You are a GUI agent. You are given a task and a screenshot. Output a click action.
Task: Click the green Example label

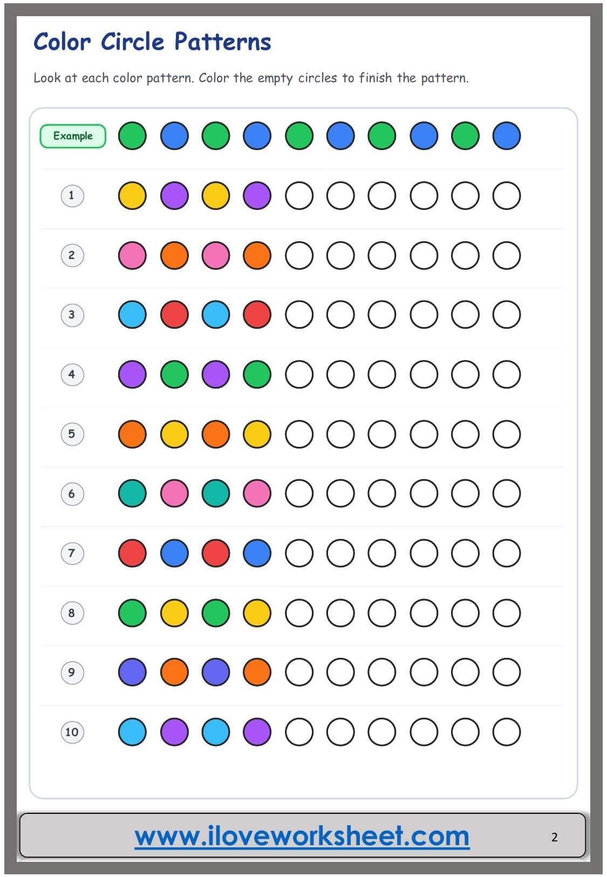pyautogui.click(x=73, y=136)
